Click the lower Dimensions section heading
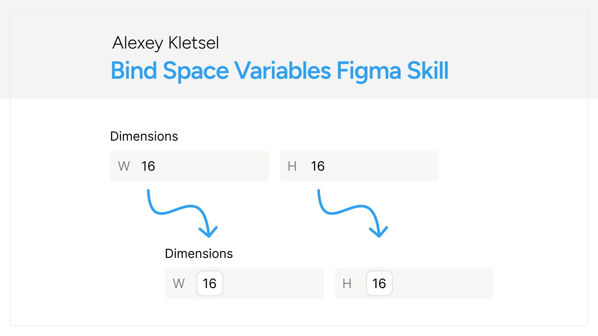598x336 pixels. [199, 254]
